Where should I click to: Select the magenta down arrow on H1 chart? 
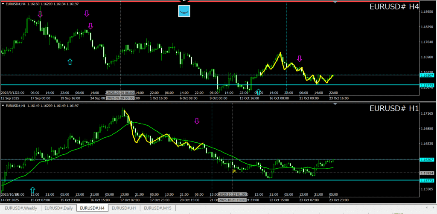197,121
